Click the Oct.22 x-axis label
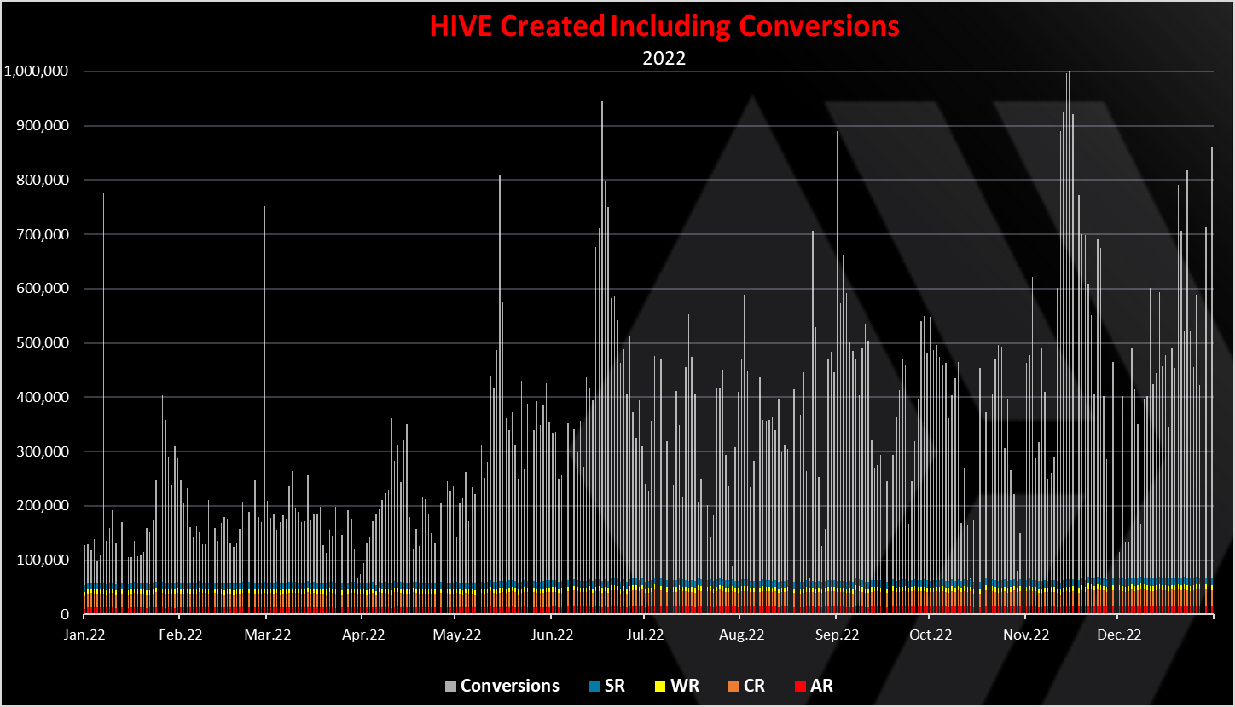 pos(931,635)
